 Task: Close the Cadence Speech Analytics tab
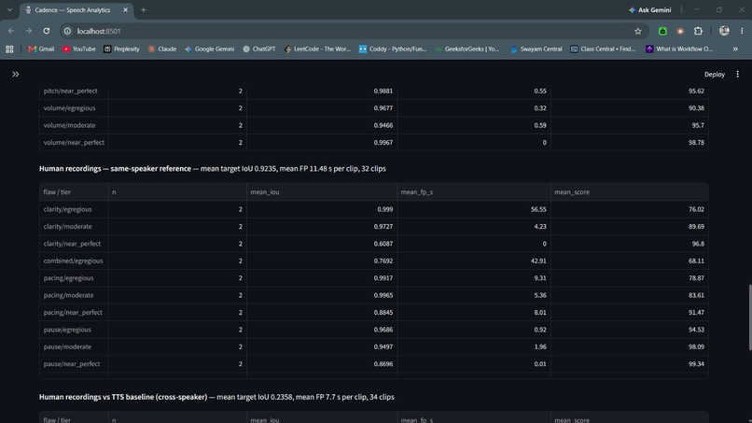pyautogui.click(x=126, y=10)
